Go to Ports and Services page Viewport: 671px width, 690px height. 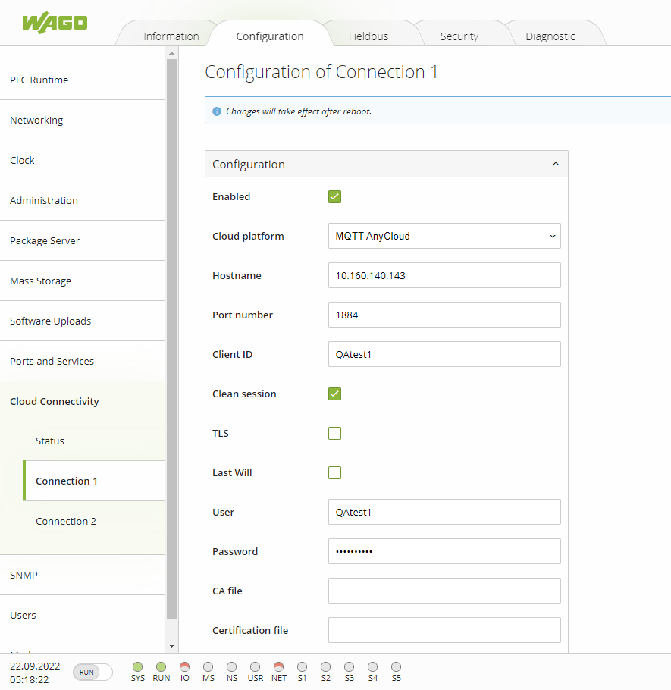point(52,362)
